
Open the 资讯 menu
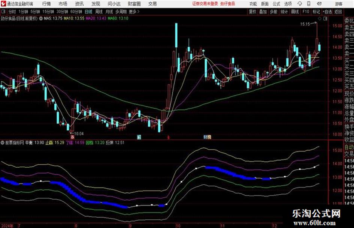click(x=79, y=4)
